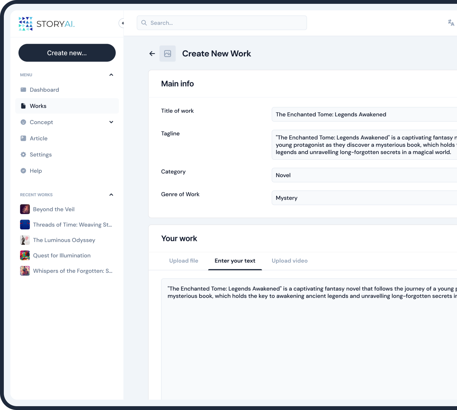Click the Article icon in sidebar

pyautogui.click(x=23, y=138)
